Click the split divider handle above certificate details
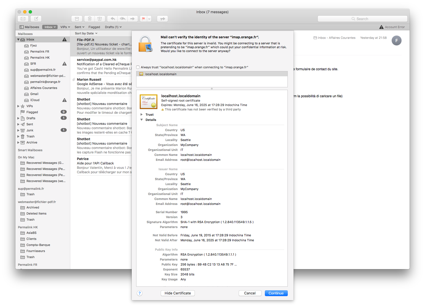Viewport: 425px width, 306px height. click(212, 89)
